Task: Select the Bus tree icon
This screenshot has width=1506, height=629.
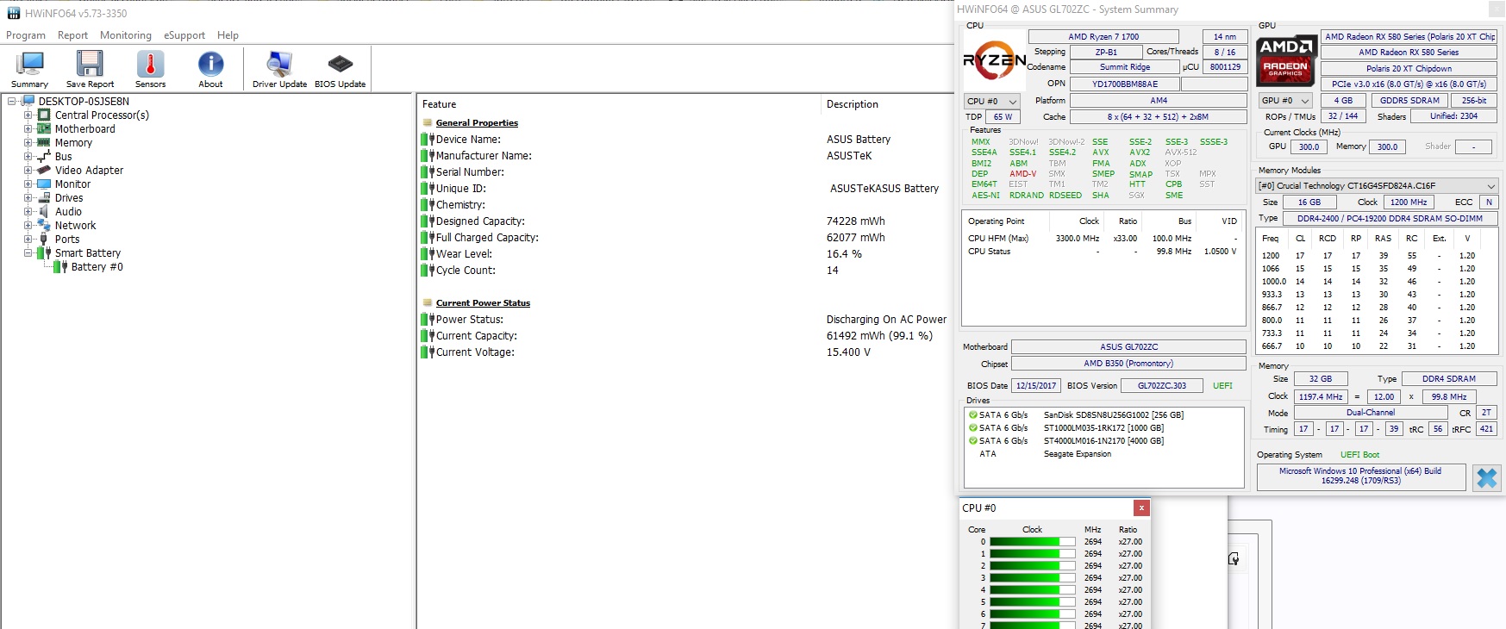Action: (44, 156)
